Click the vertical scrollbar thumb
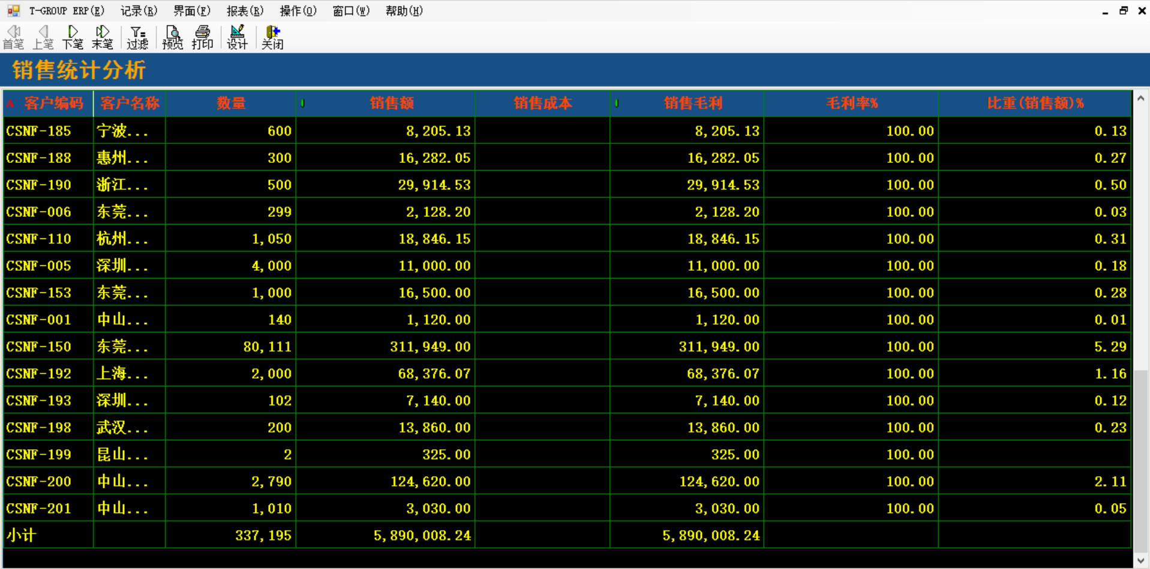Image resolution: width=1150 pixels, height=569 pixels. tap(1141, 461)
